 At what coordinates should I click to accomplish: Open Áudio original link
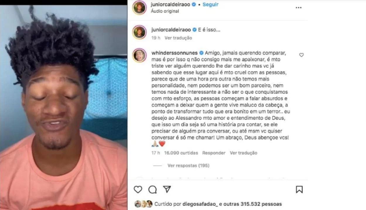pos(165,11)
